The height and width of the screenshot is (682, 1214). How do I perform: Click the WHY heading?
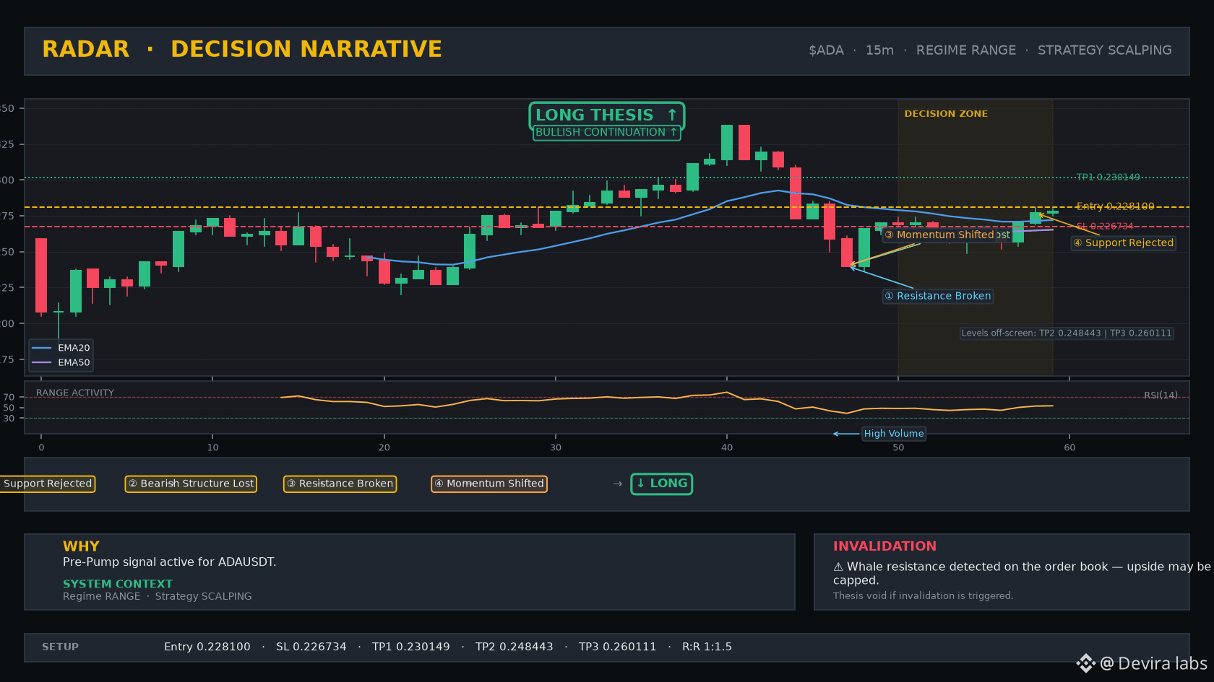[81, 546]
